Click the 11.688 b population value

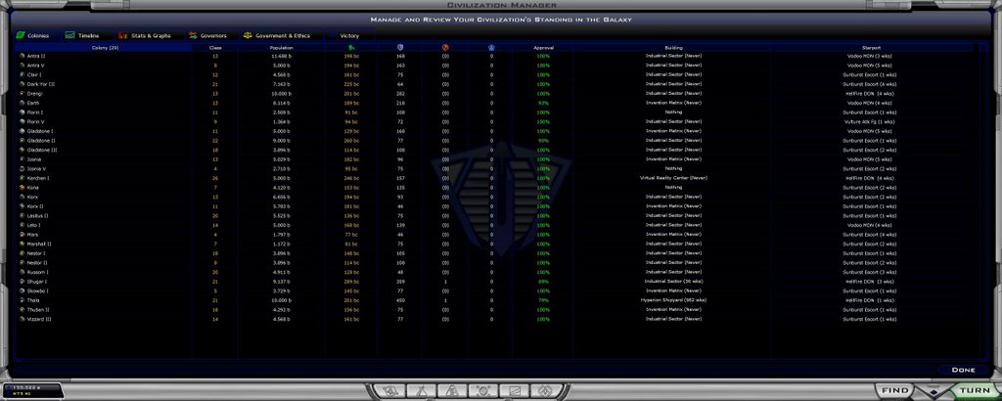tap(281, 56)
